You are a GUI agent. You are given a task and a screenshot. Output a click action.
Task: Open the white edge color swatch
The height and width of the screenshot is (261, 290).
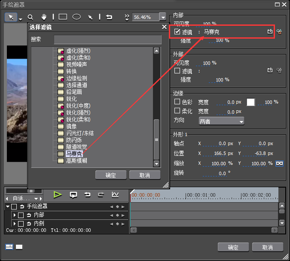pyautogui.click(x=250, y=102)
